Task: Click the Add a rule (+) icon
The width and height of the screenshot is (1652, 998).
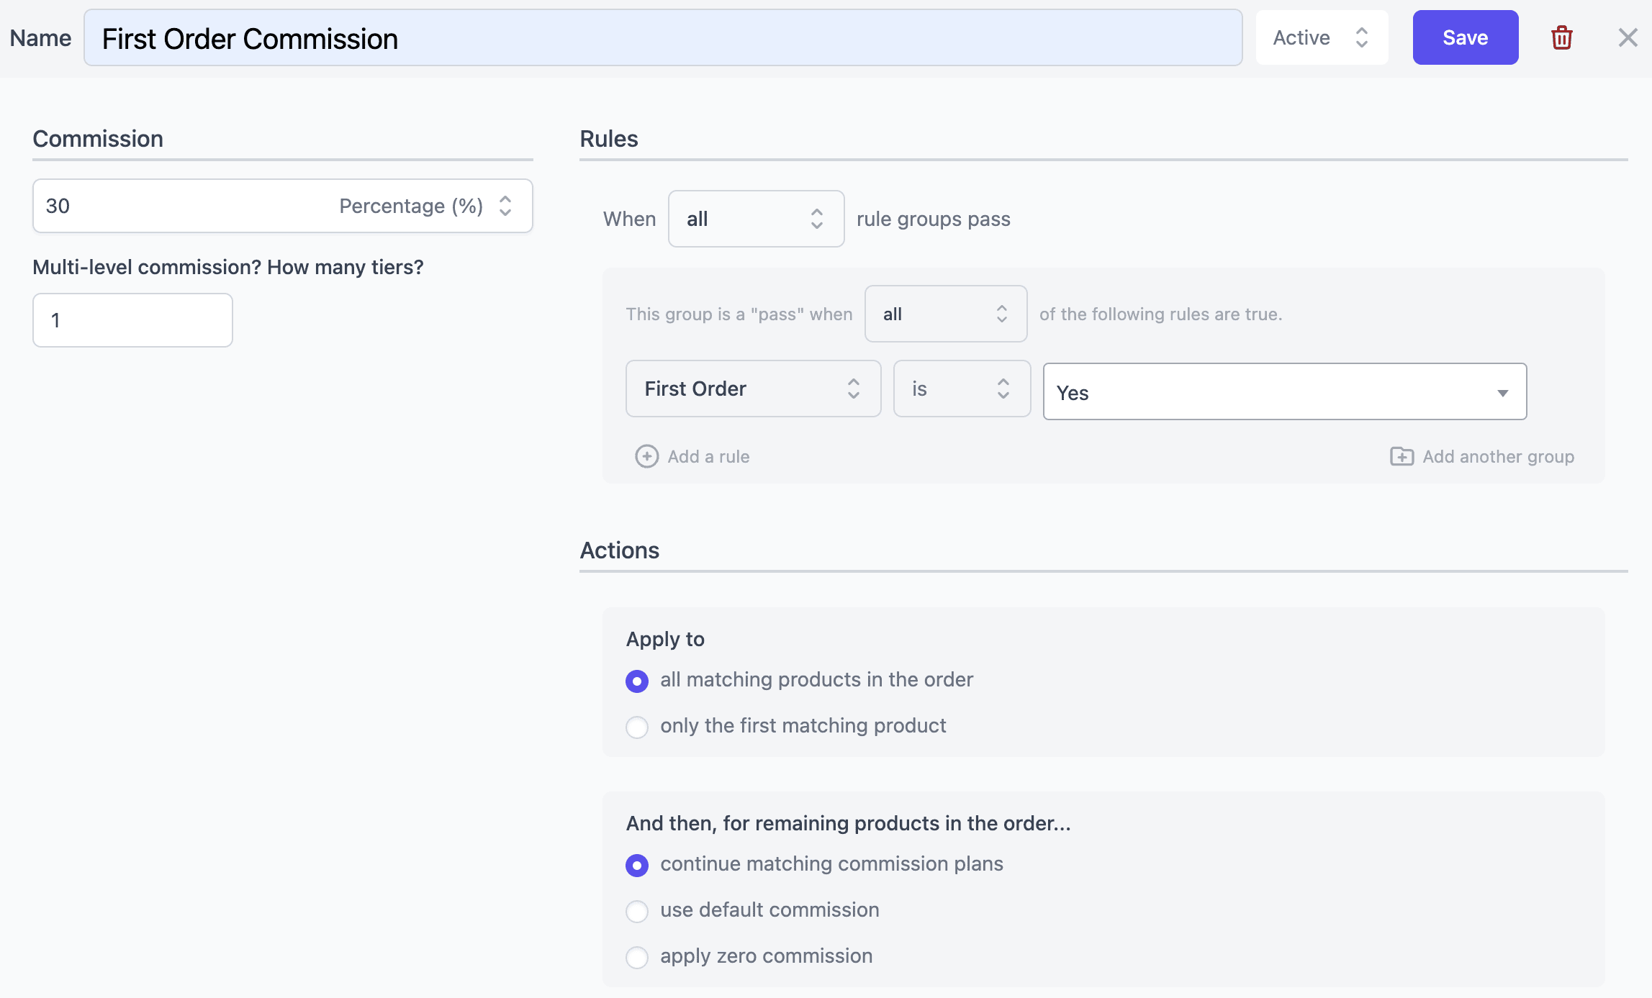Action: [646, 456]
